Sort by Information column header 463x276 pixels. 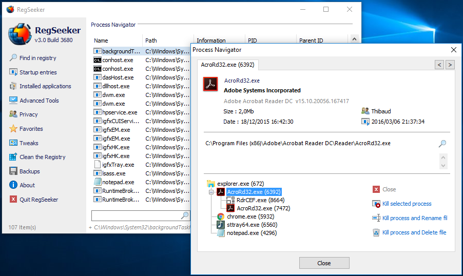tap(211, 41)
